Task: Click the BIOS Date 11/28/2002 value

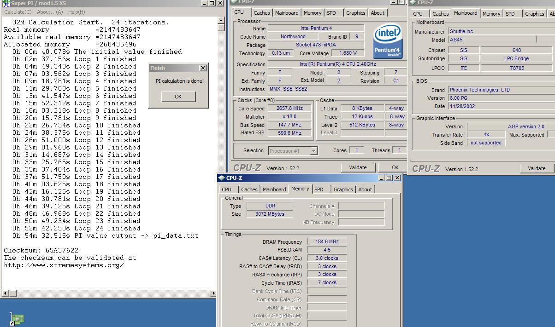Action: point(502,106)
